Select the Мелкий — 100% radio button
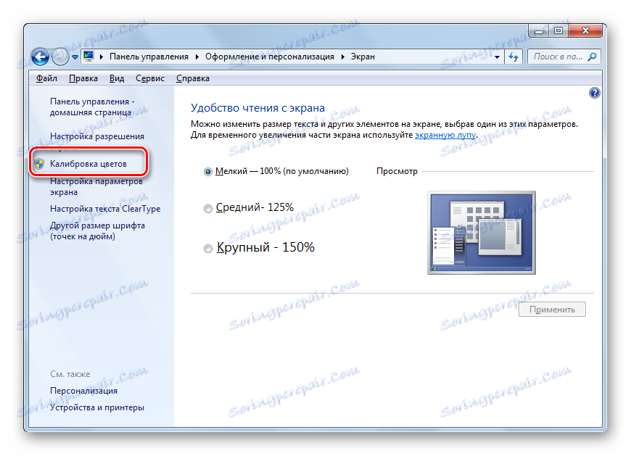Screen dimensions: 631x456 click(x=207, y=172)
